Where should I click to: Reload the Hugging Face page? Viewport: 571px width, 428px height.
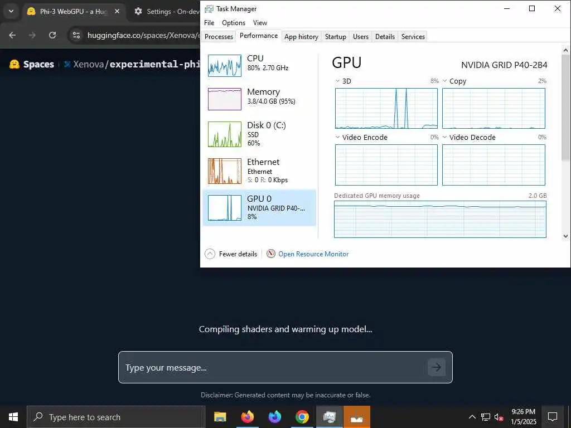point(52,35)
